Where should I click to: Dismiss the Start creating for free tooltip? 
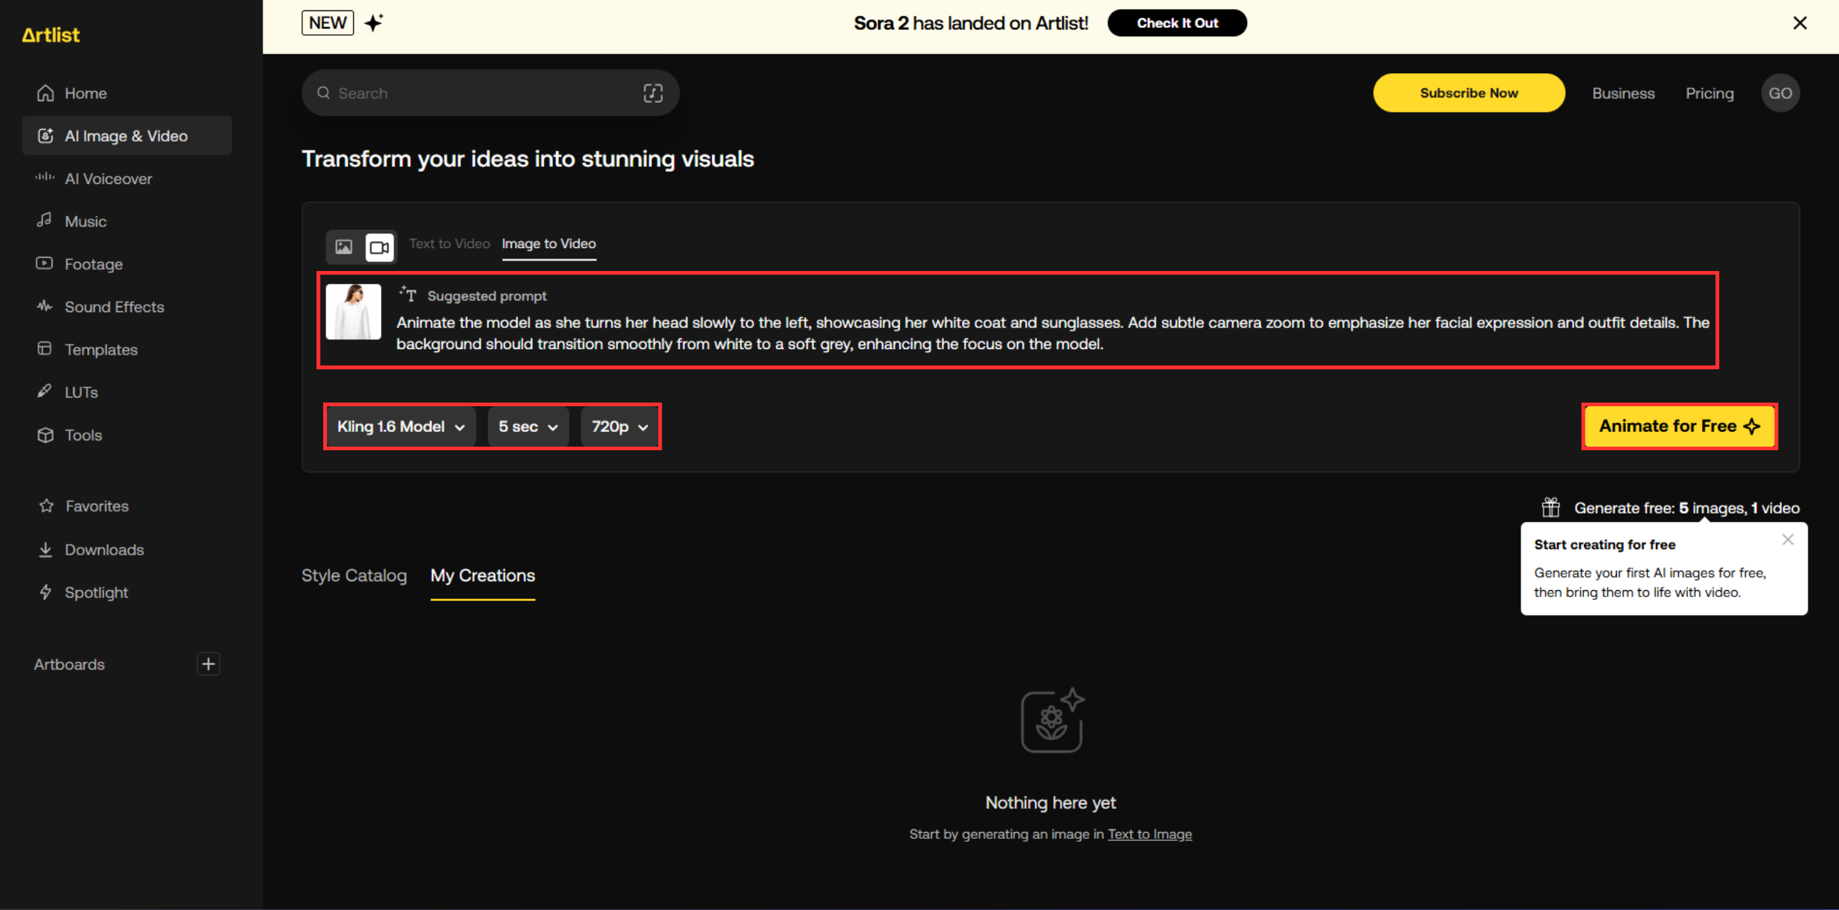click(x=1788, y=539)
